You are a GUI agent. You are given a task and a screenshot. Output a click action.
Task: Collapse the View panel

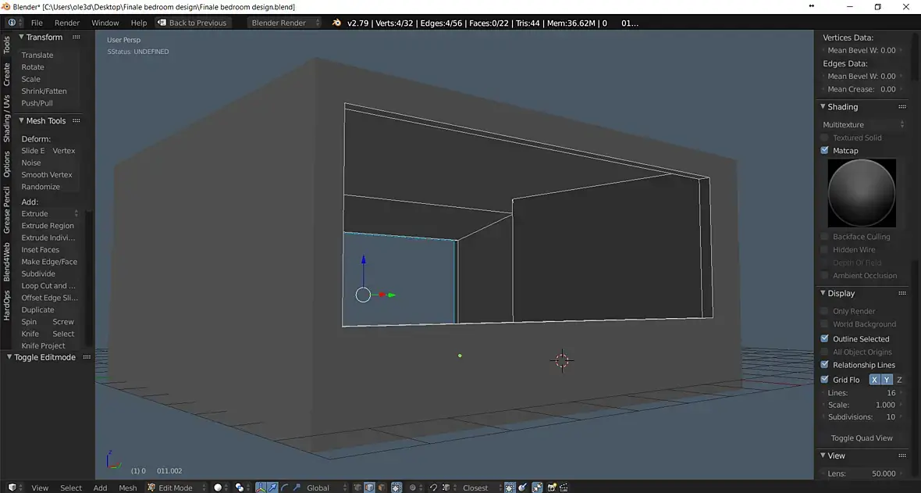click(x=823, y=456)
